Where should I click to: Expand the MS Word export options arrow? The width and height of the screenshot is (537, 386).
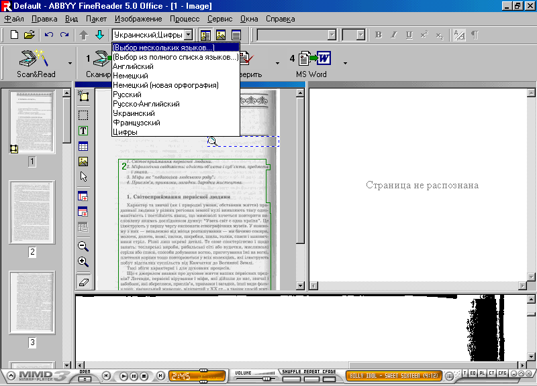[x=345, y=63]
